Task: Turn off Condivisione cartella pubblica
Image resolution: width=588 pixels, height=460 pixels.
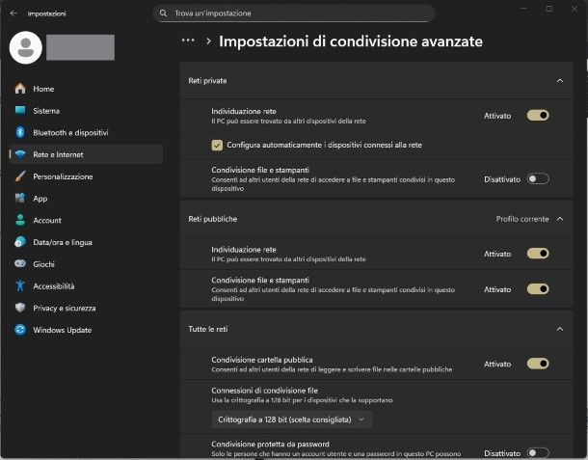Action: click(x=538, y=364)
